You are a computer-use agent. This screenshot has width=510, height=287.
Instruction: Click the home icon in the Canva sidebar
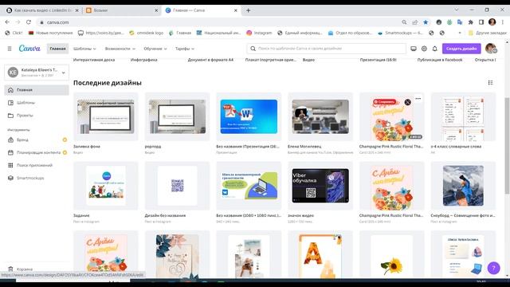click(x=10, y=90)
